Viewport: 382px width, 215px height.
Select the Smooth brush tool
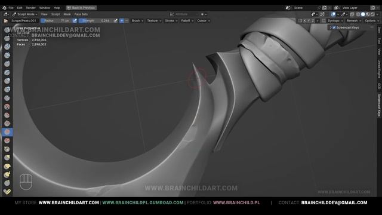tap(7, 106)
